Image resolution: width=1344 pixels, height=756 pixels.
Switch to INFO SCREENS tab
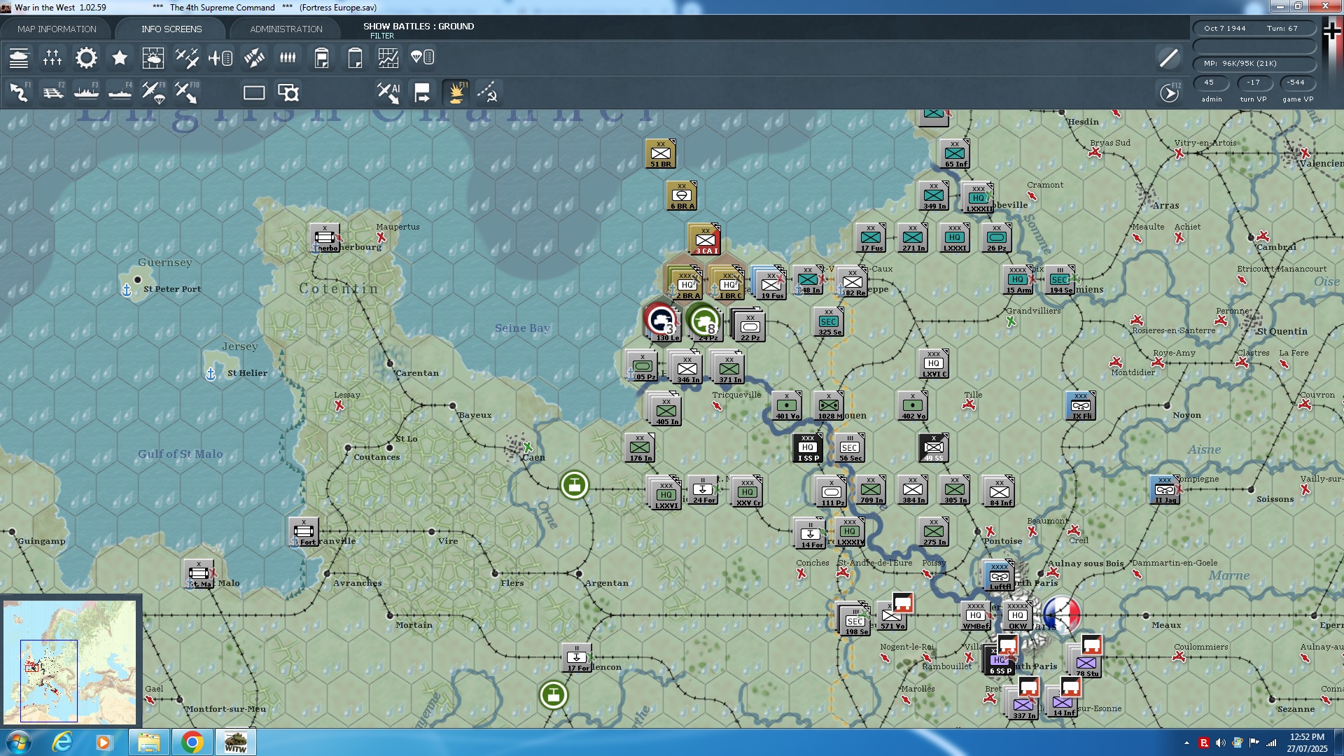coord(171,29)
